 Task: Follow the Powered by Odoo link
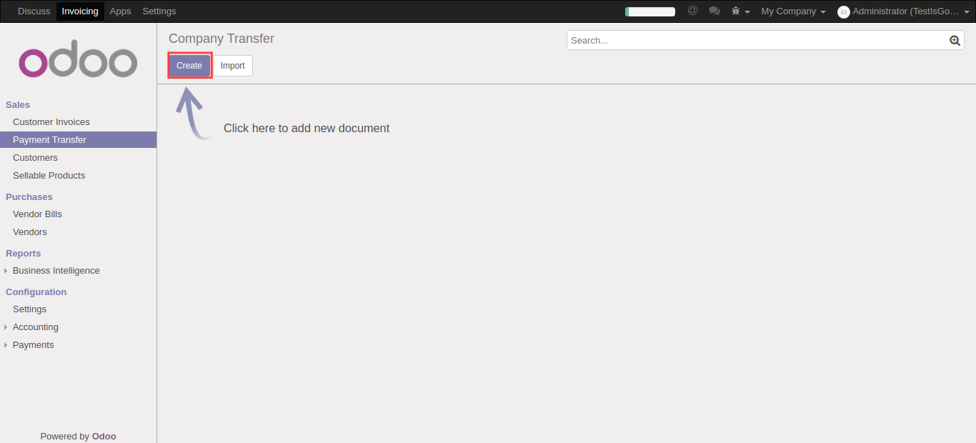[x=104, y=436]
